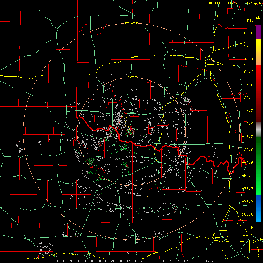
Task: Pick the purple segment of the color bar
Action: point(258,33)
